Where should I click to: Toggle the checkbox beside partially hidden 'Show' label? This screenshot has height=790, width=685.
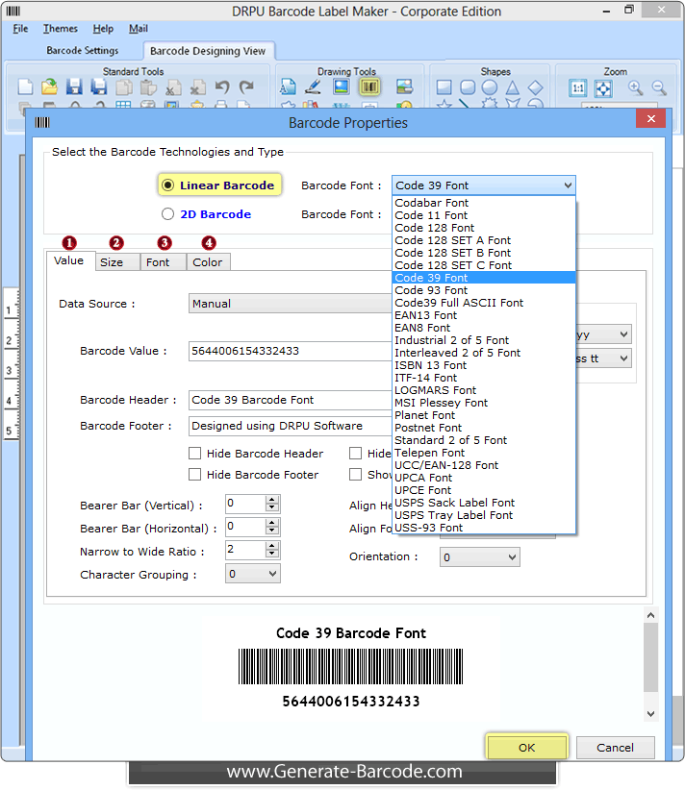coord(356,475)
